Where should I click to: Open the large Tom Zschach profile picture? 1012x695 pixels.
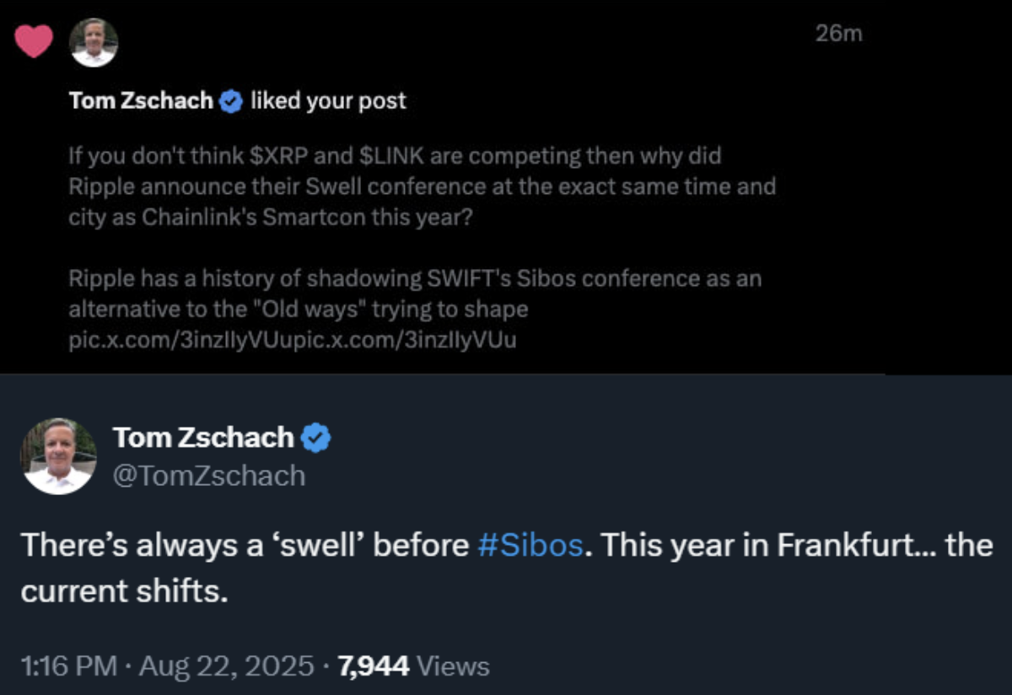pyautogui.click(x=57, y=456)
